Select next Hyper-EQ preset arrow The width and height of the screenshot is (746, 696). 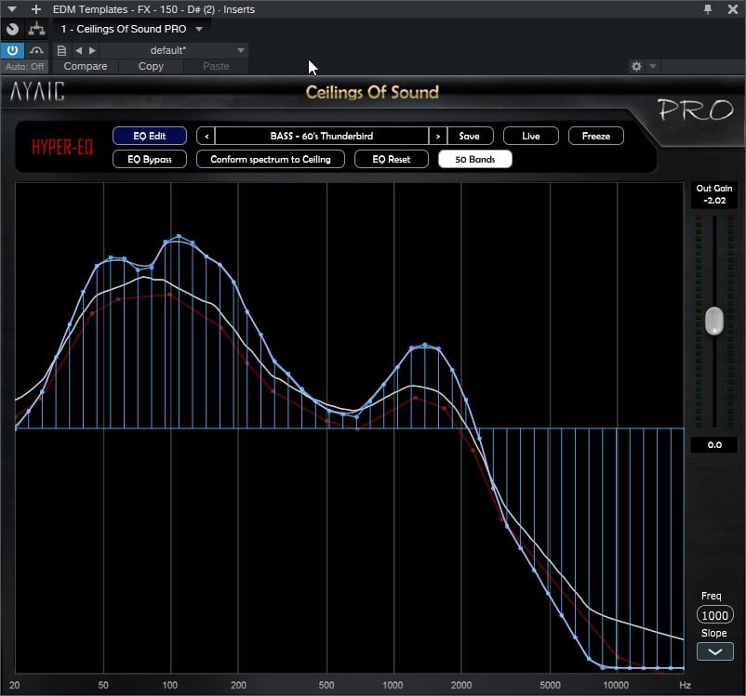438,136
